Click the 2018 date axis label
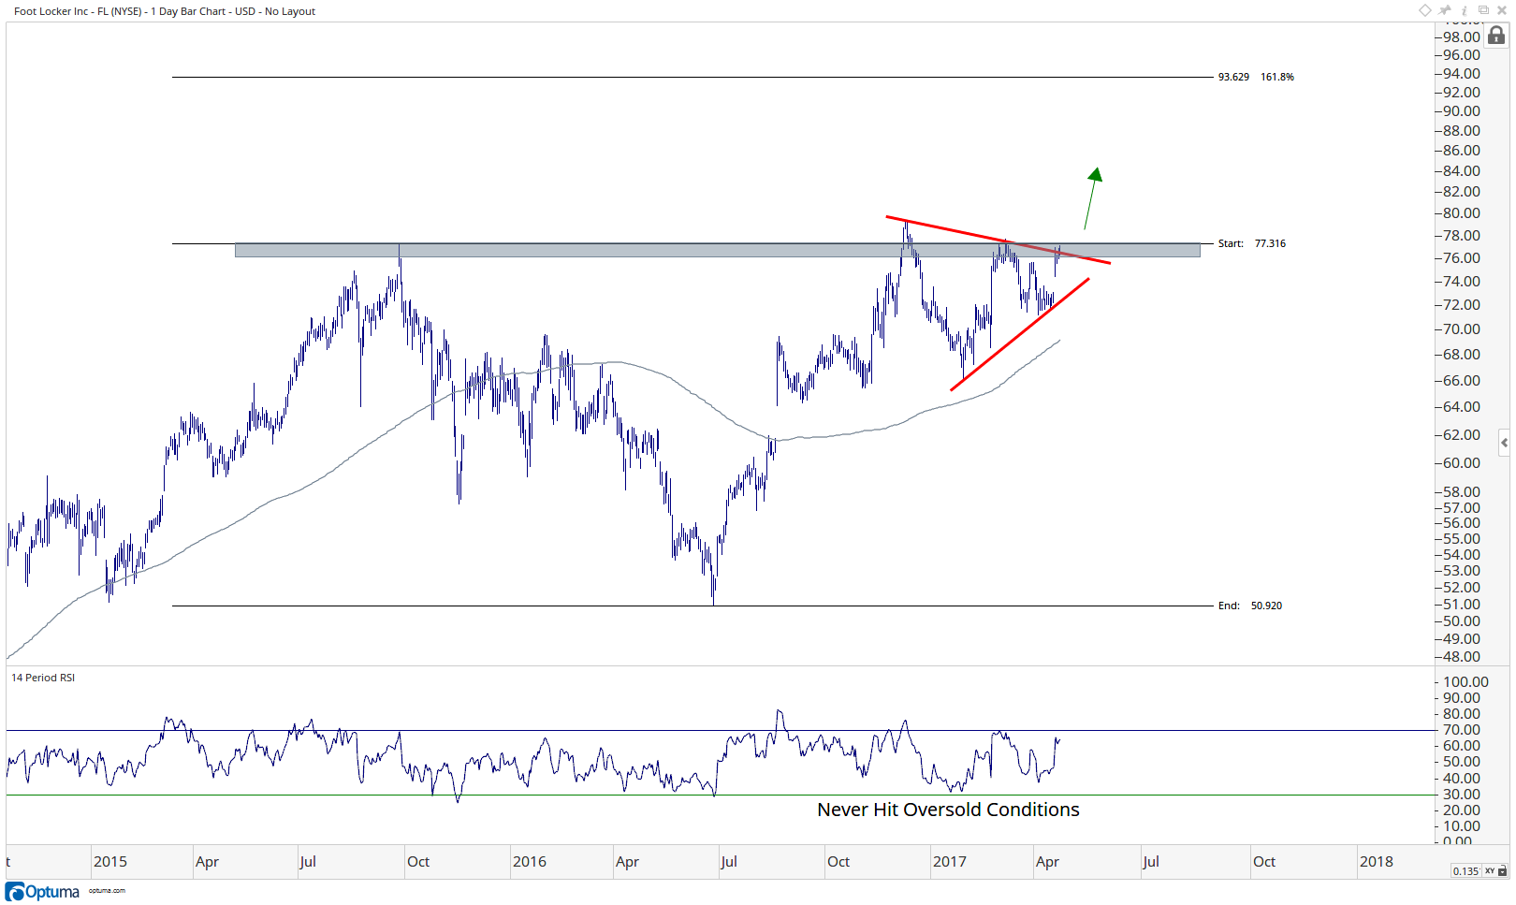Viewport: 1516px width, 905px height. tap(1377, 861)
